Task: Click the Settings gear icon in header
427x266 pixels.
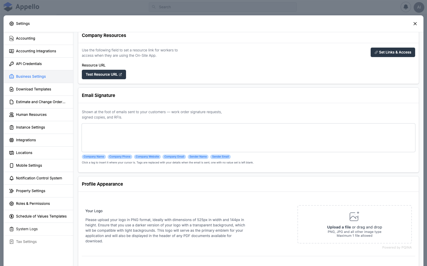Action: pos(12,24)
